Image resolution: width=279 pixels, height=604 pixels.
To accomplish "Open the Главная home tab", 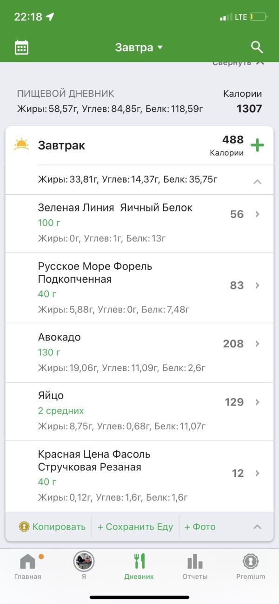I will pyautogui.click(x=27, y=566).
